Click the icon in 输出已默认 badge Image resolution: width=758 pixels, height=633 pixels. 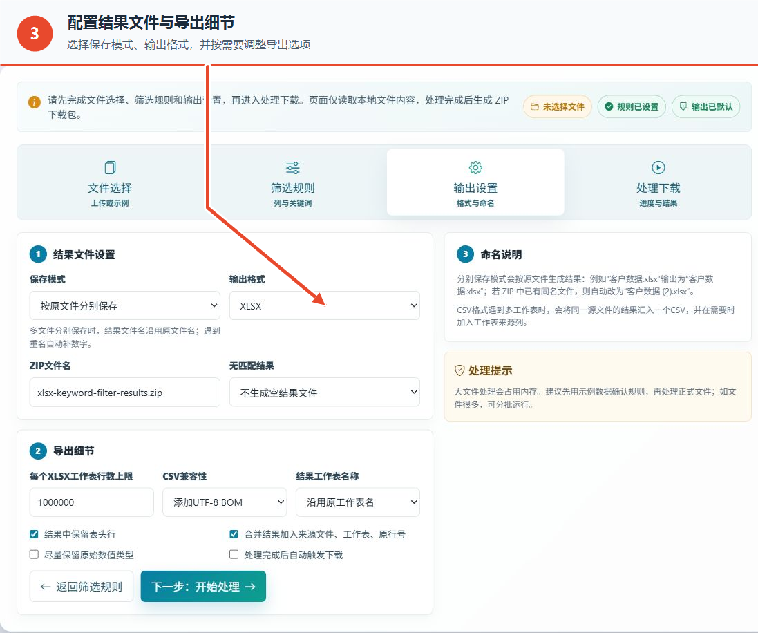coord(683,106)
